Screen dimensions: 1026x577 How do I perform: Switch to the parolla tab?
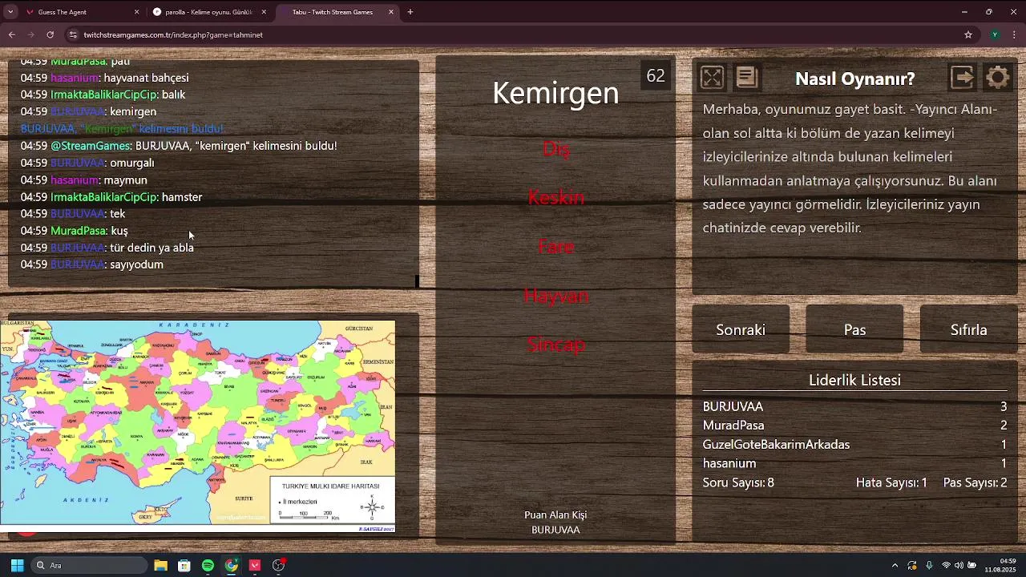pos(208,12)
